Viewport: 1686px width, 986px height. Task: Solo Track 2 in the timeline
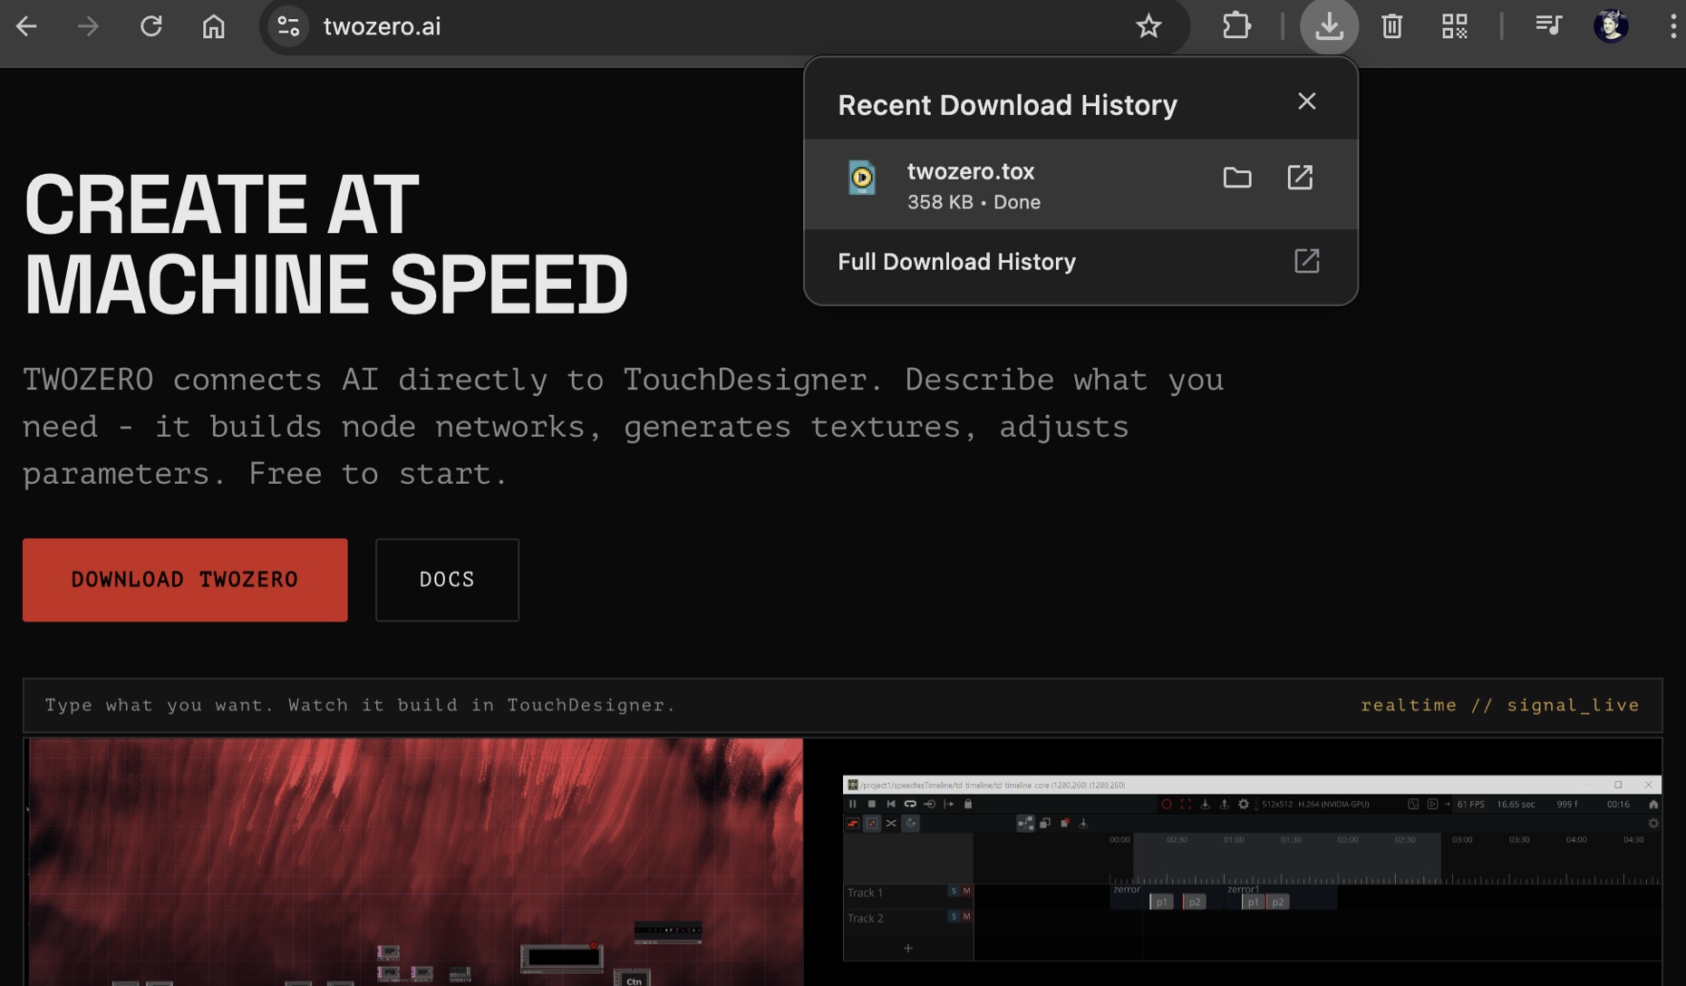pos(954,916)
